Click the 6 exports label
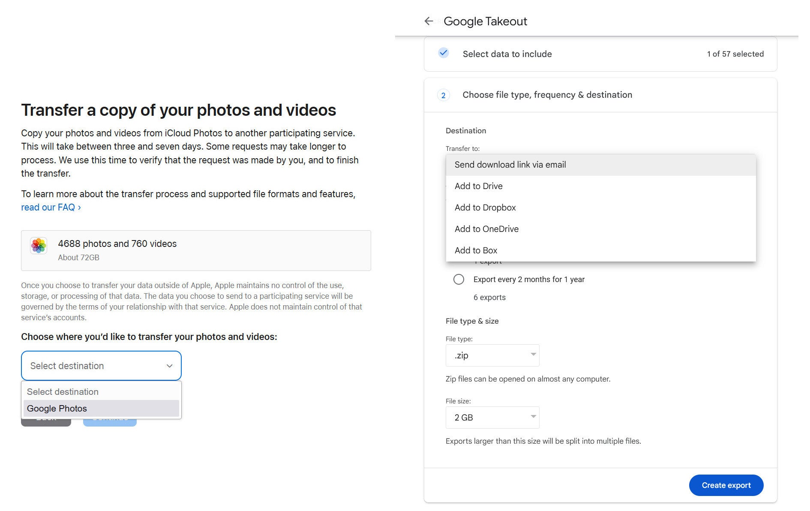810x511 pixels. tap(489, 298)
